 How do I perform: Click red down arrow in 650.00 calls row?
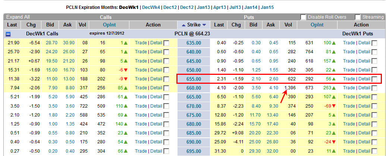point(126,70)
